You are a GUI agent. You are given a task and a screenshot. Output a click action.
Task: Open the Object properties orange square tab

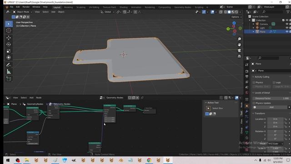coord(246,106)
